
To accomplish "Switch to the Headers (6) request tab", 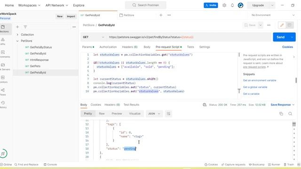I will coord(130,47).
